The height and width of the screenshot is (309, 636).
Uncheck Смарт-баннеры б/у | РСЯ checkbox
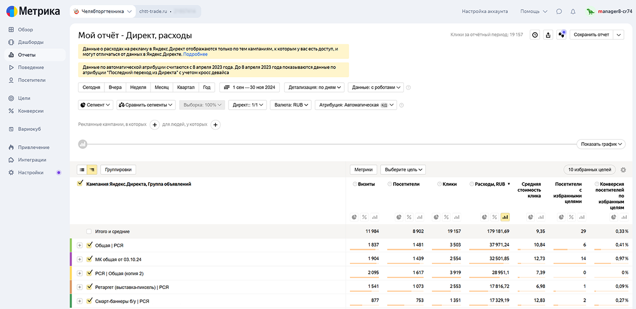click(x=90, y=301)
